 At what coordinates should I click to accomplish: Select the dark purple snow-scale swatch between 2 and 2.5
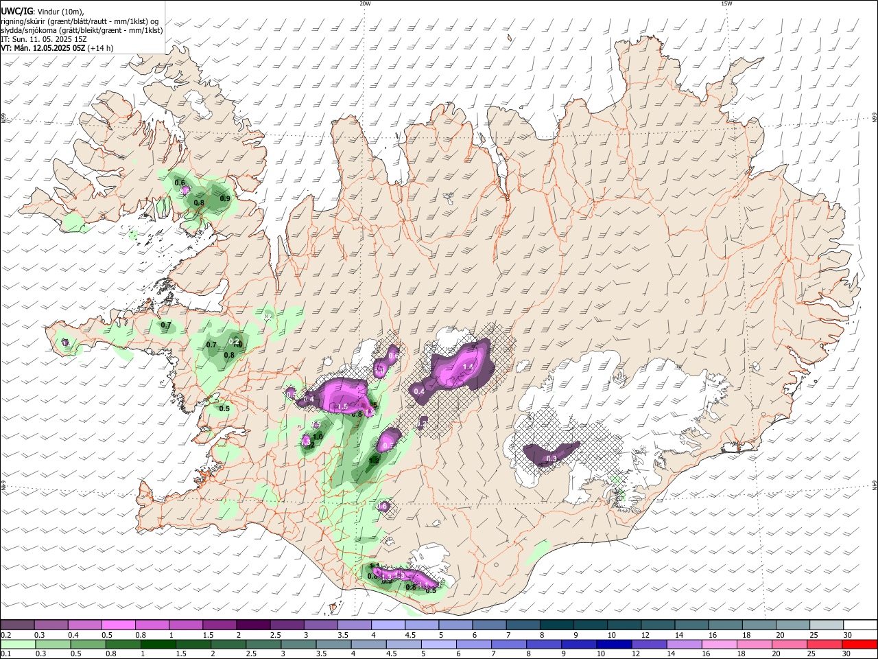[252, 625]
